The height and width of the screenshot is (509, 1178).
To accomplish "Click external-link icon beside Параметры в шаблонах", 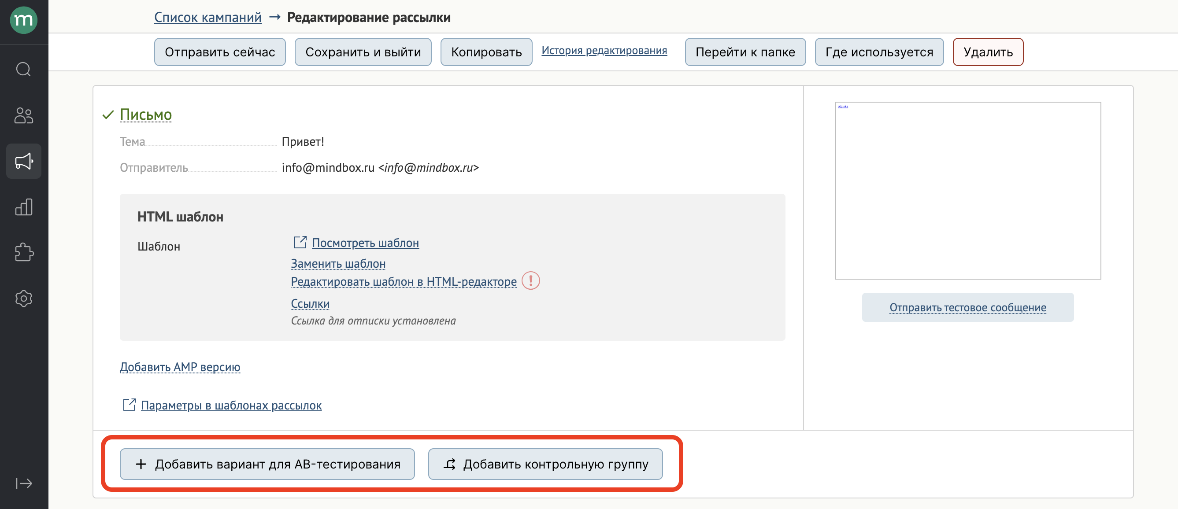I will click(130, 404).
